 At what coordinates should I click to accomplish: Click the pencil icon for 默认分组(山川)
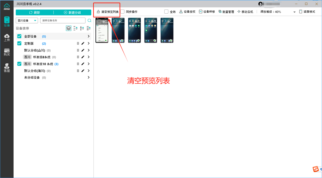tap(83, 50)
